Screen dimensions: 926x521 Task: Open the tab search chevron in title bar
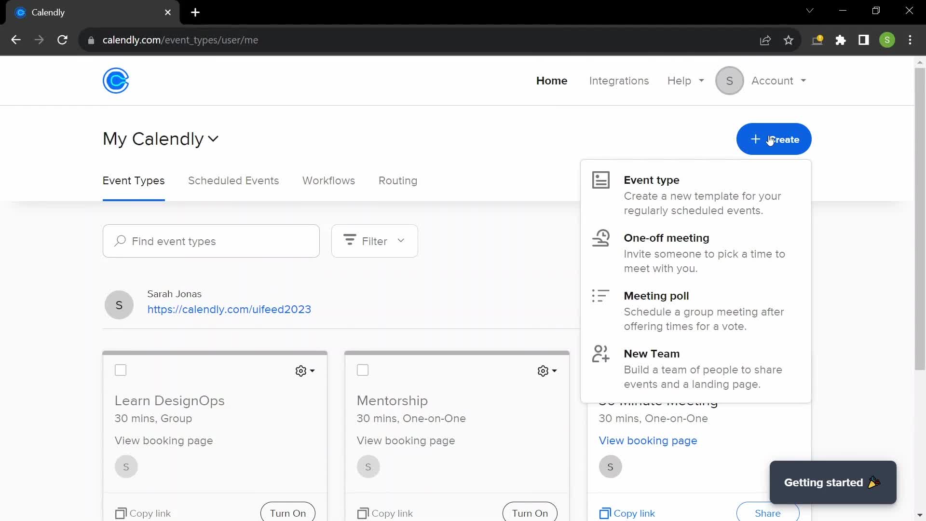[x=810, y=11]
